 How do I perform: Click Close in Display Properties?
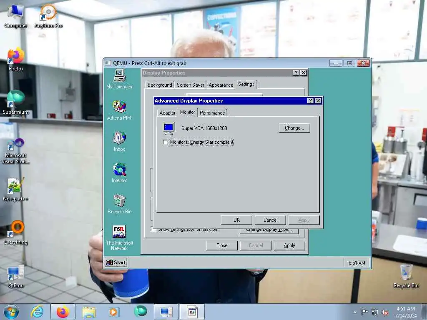tap(222, 245)
